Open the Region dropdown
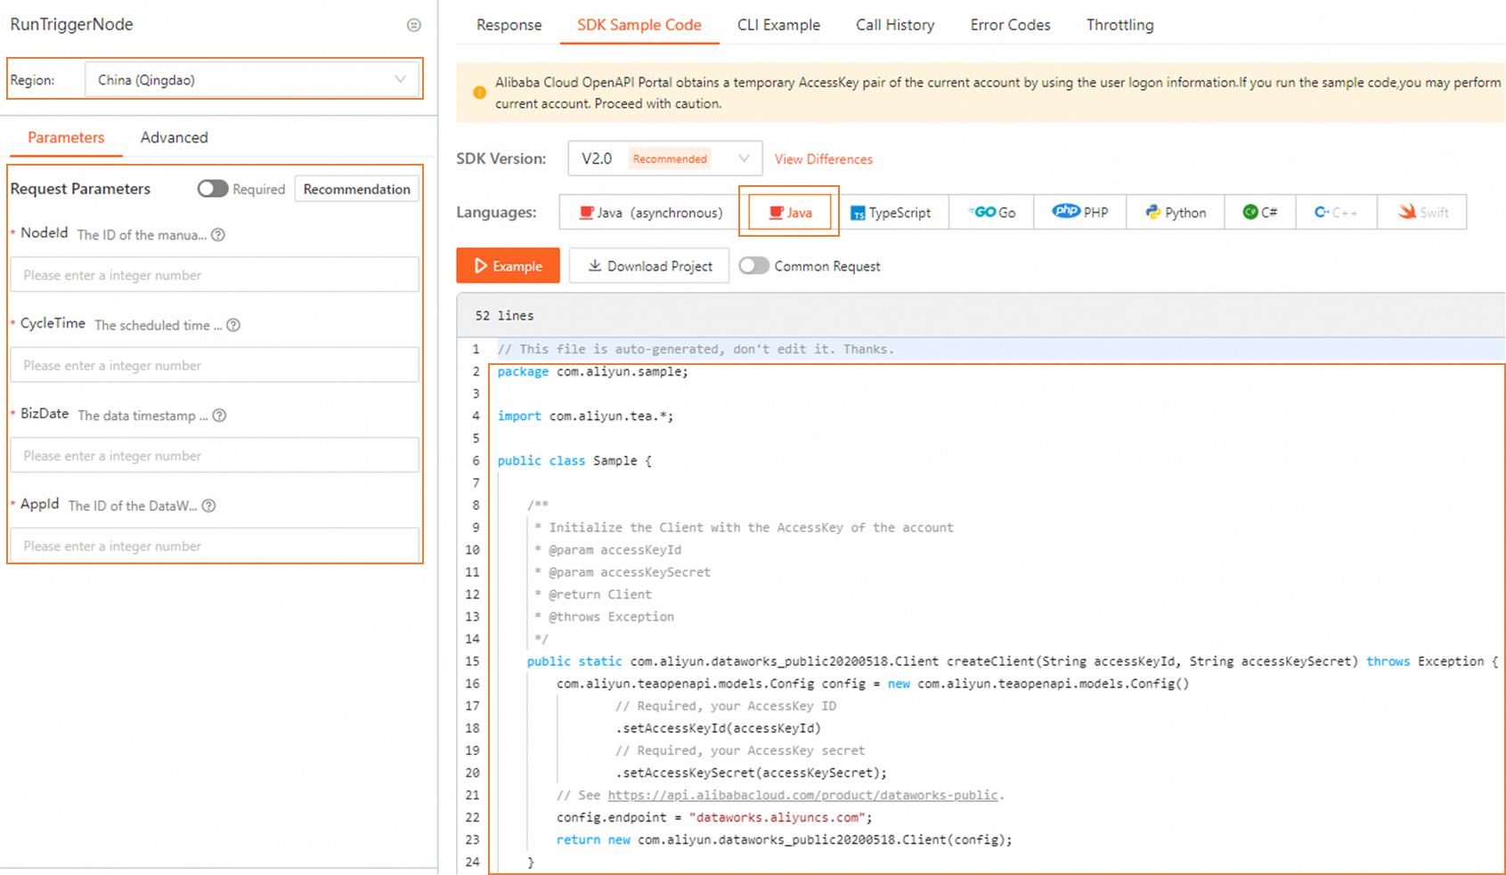Viewport: 1506px width, 875px height. [x=254, y=78]
